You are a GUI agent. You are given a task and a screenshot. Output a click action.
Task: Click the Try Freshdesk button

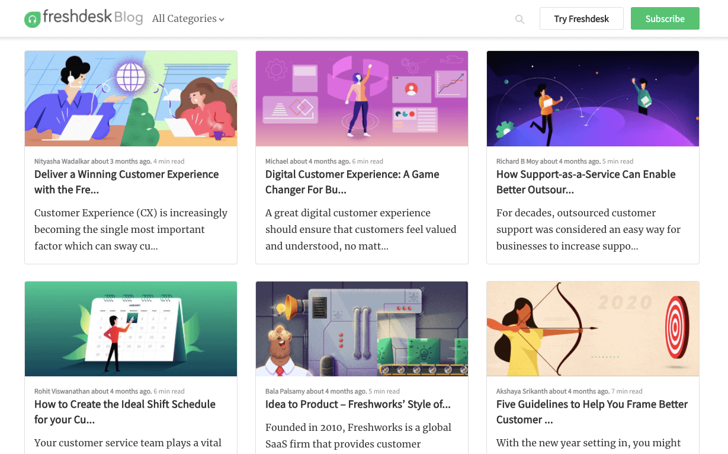(581, 19)
